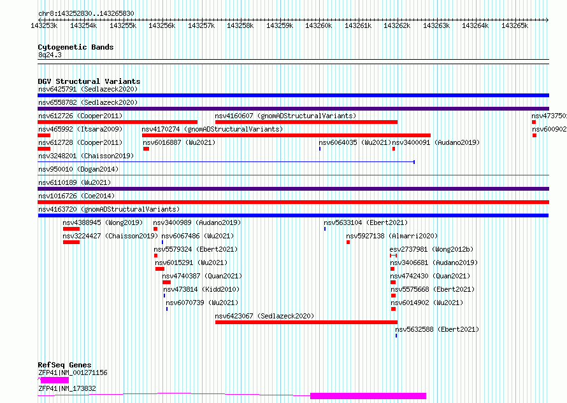Click the red interval glyph under esv2737981
This screenshot has width=567, height=403.
(x=394, y=256)
